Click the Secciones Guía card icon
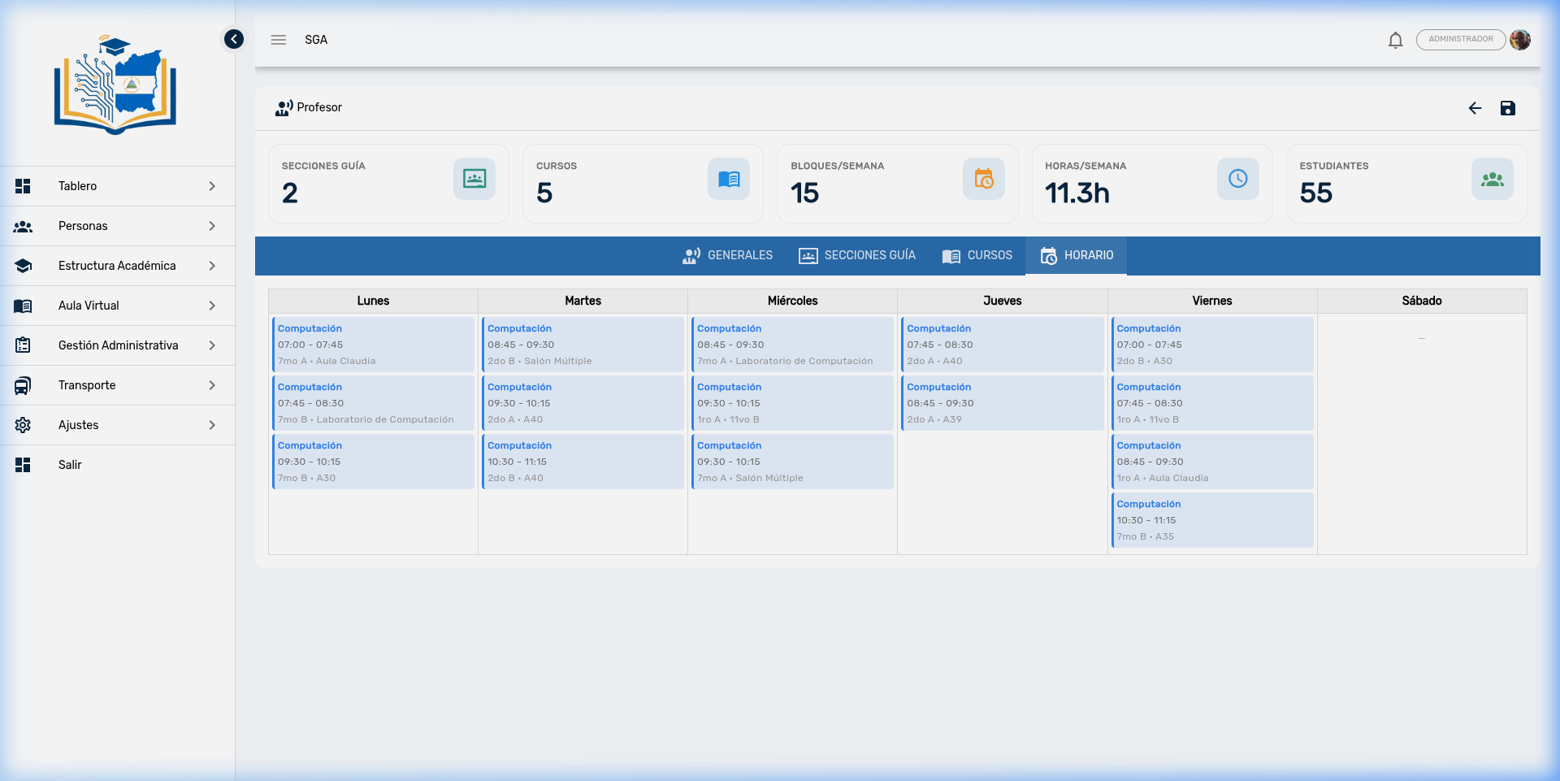 (x=474, y=179)
